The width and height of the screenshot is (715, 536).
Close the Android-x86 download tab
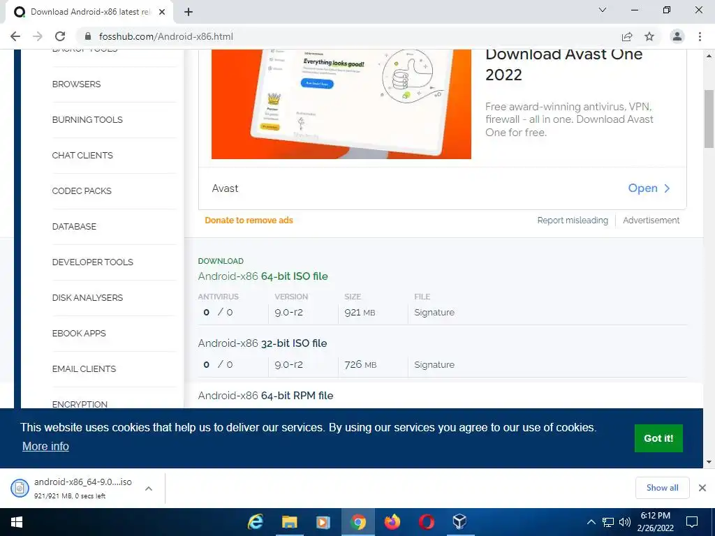tap(162, 12)
